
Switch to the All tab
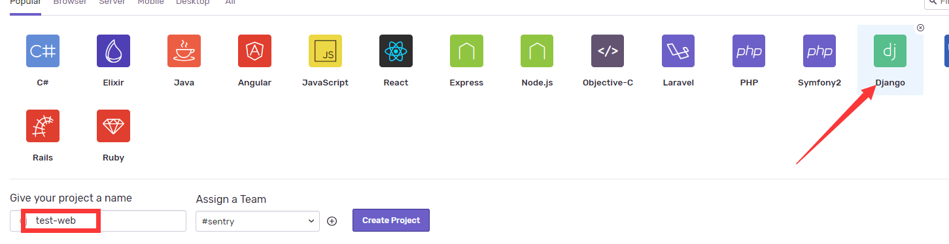[x=230, y=3]
